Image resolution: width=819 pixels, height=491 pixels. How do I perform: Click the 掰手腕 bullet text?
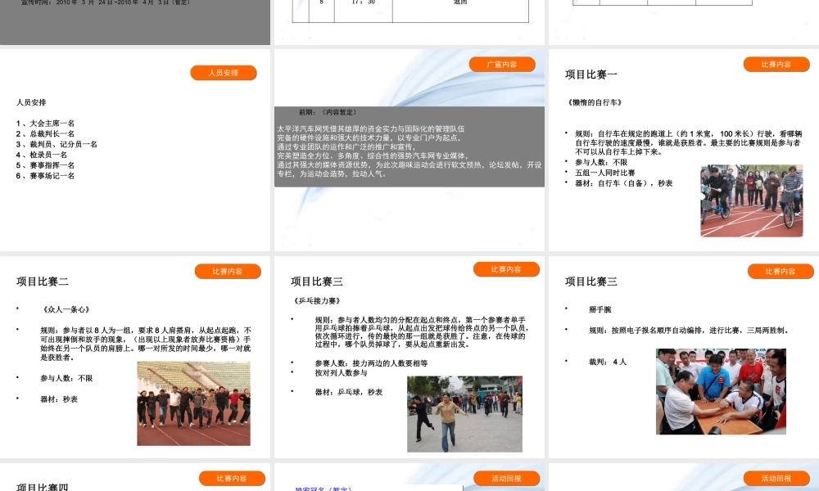pos(600,309)
